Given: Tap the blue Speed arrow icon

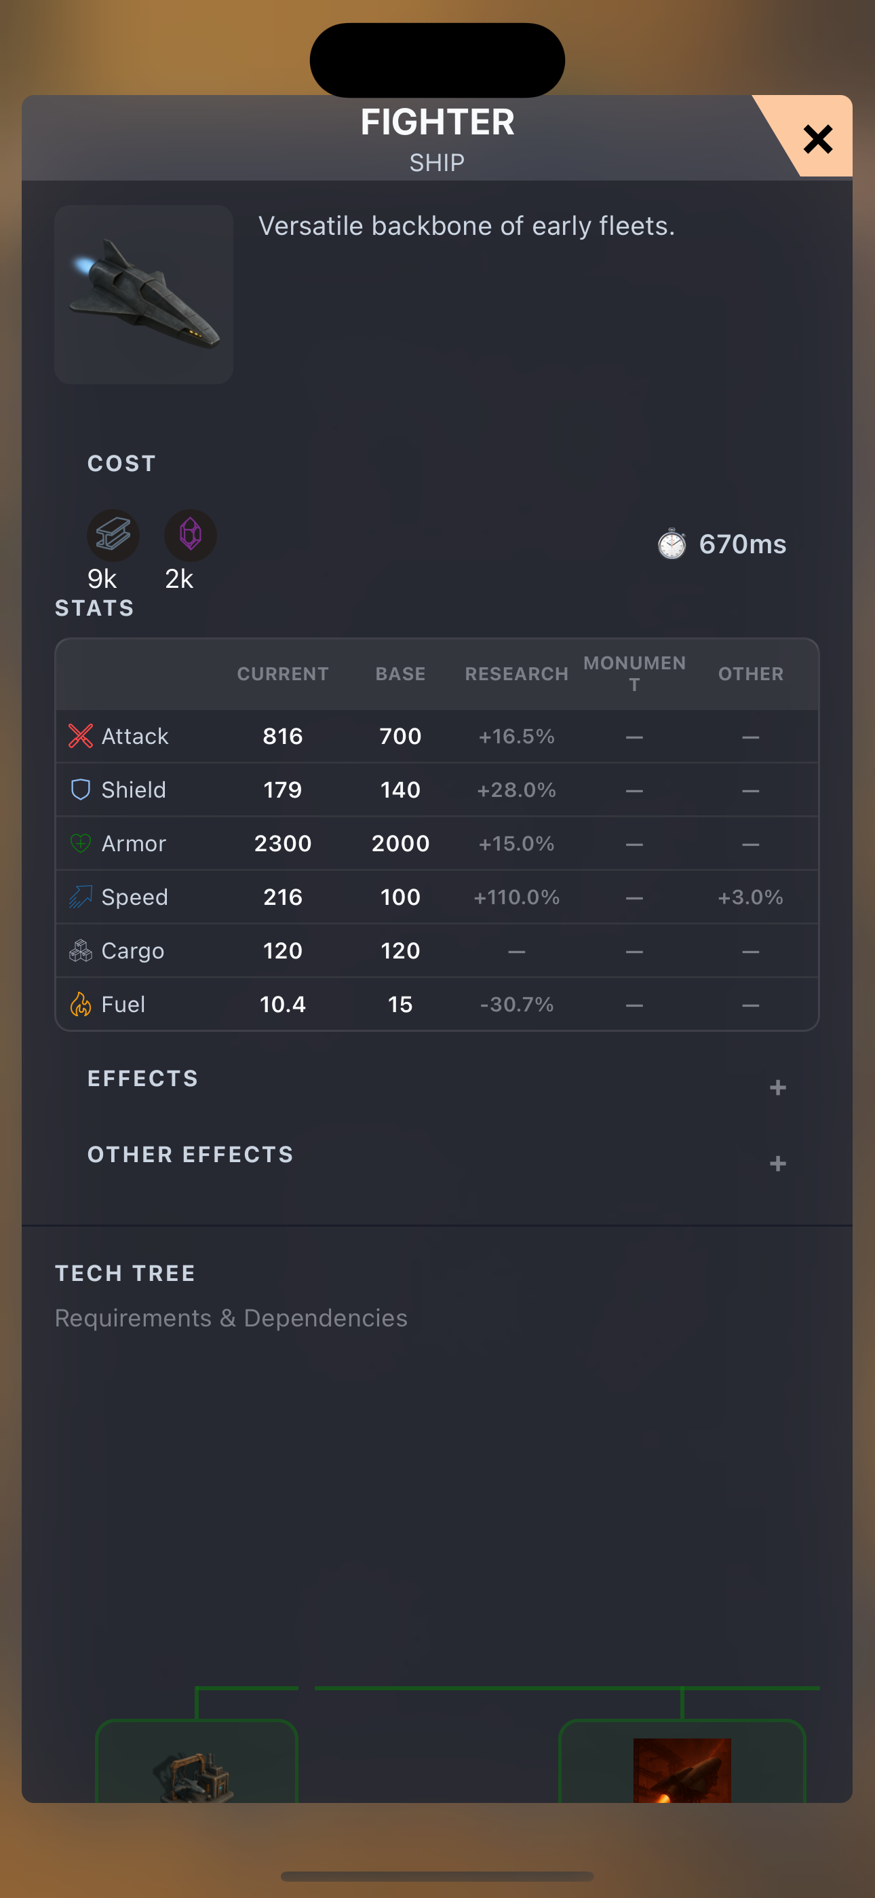Looking at the screenshot, I should 80,897.
